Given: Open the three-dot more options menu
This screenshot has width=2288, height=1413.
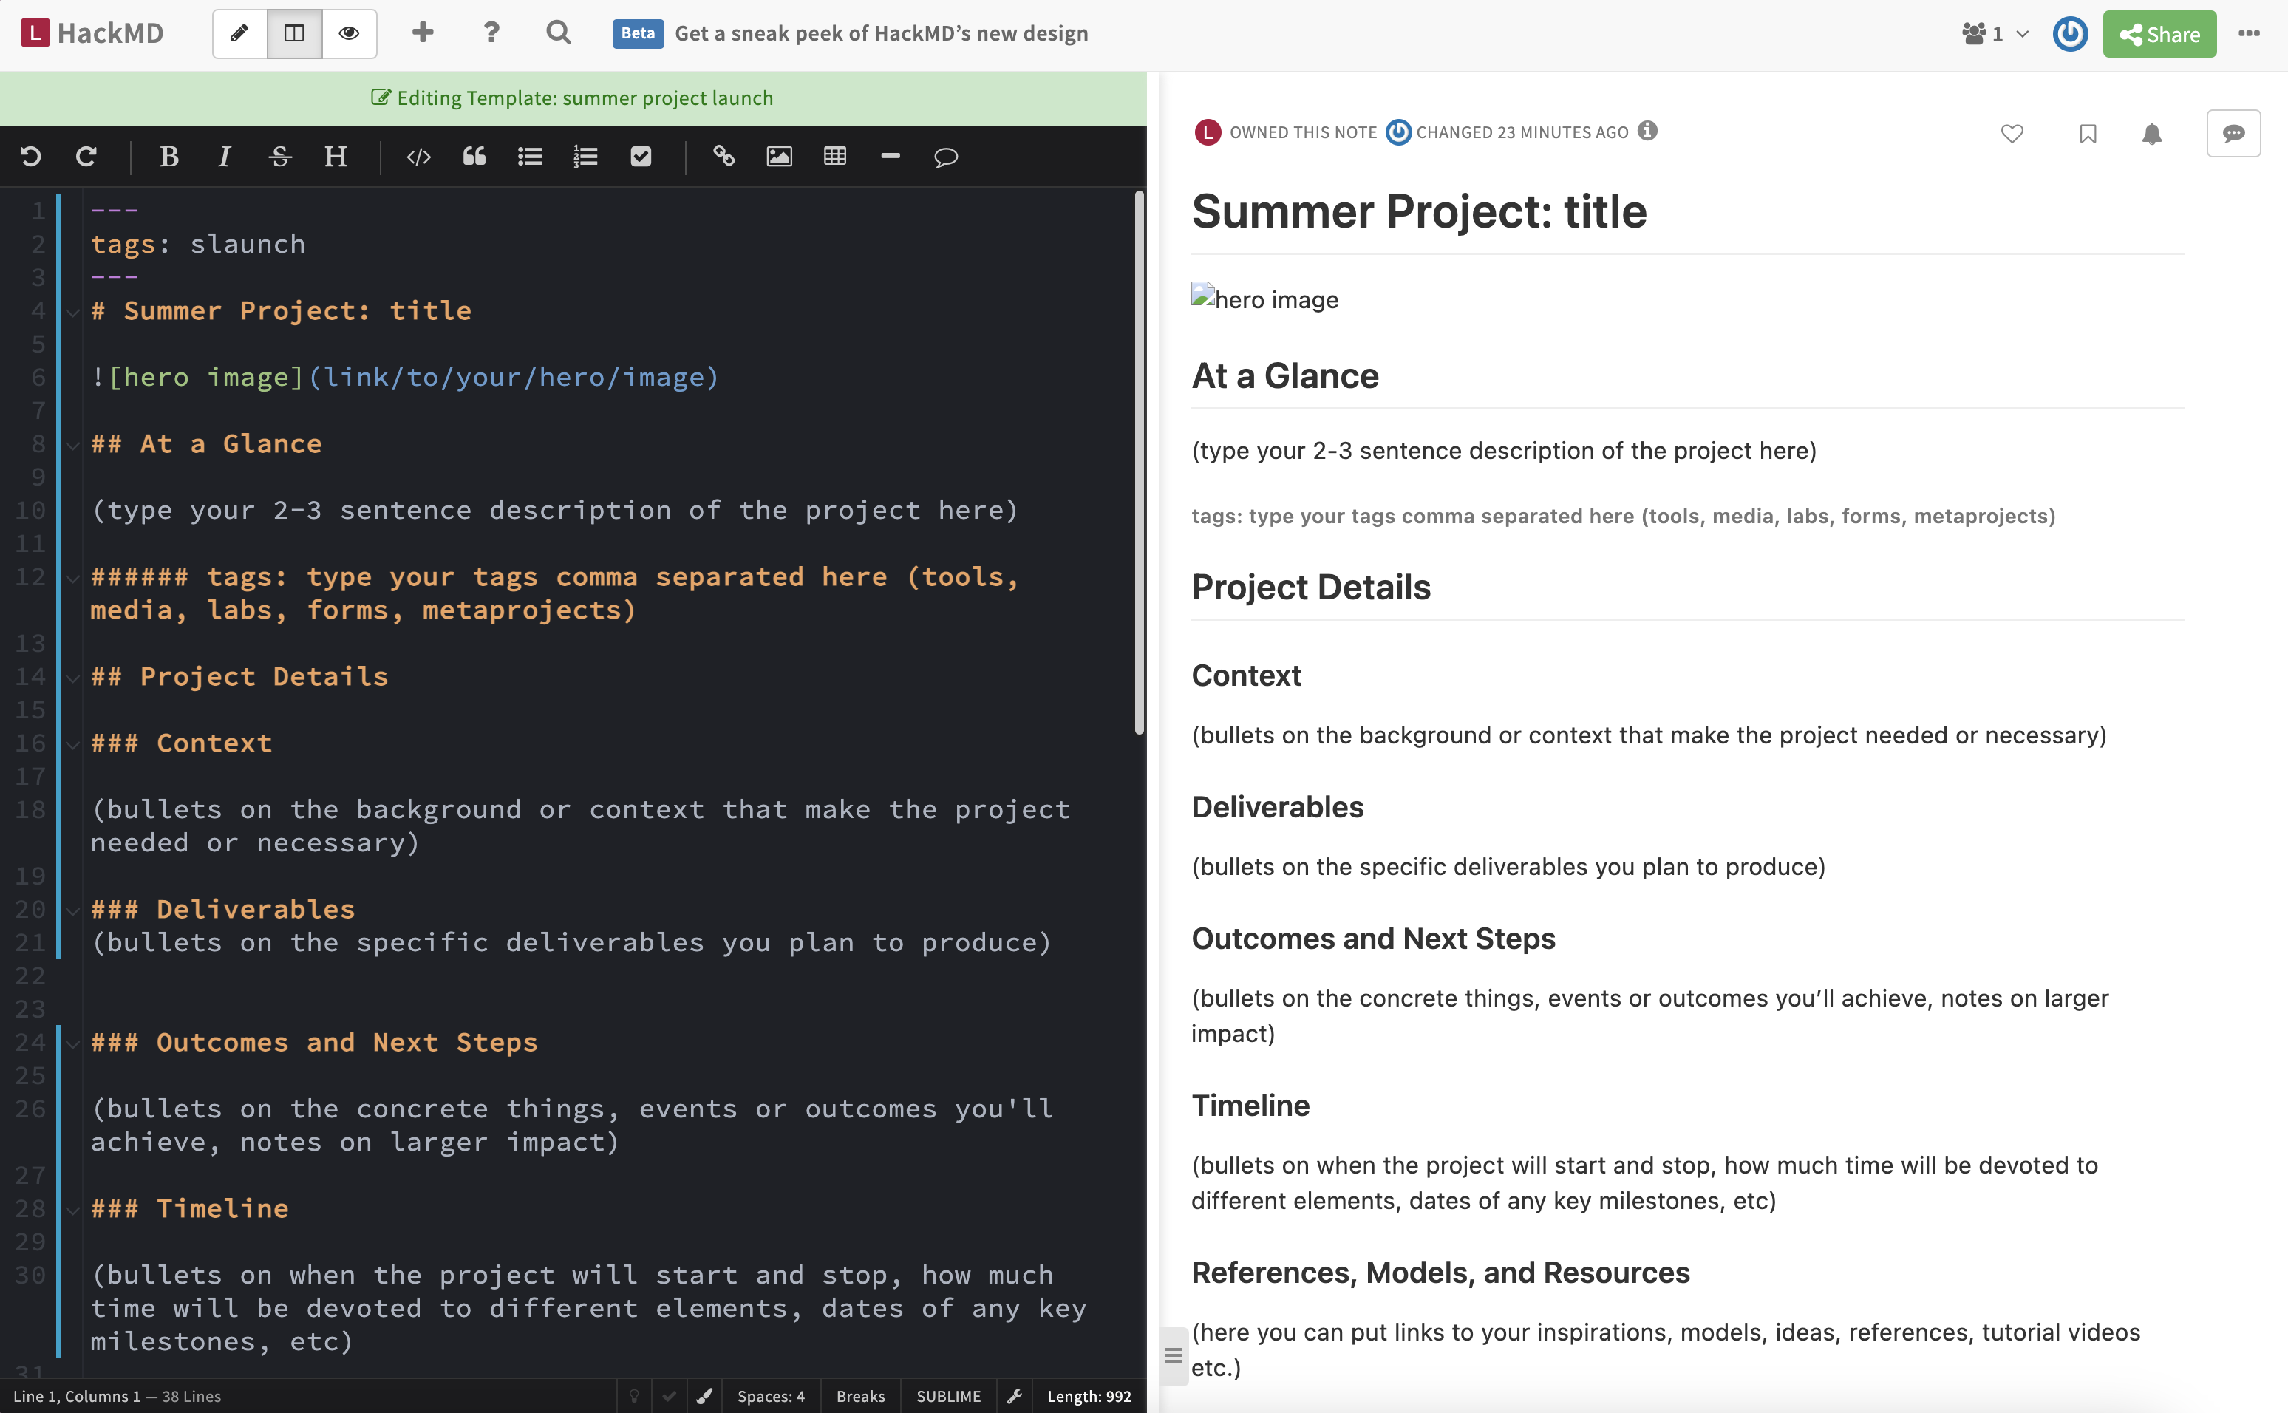Looking at the screenshot, I should (2249, 34).
